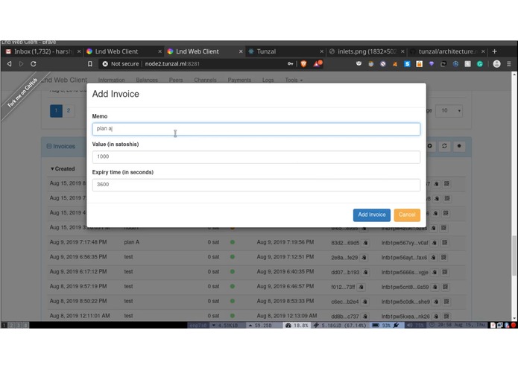Open the Information nav item
Image resolution: width=518 pixels, height=368 pixels.
coord(111,80)
